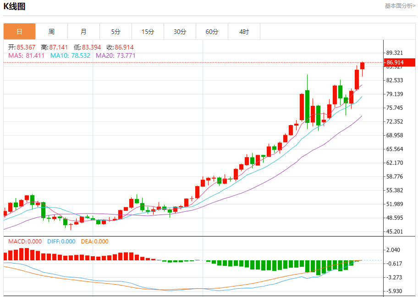Open the 基本面分析 link
Image resolution: width=418 pixels, height=297 pixels.
pos(400,6)
